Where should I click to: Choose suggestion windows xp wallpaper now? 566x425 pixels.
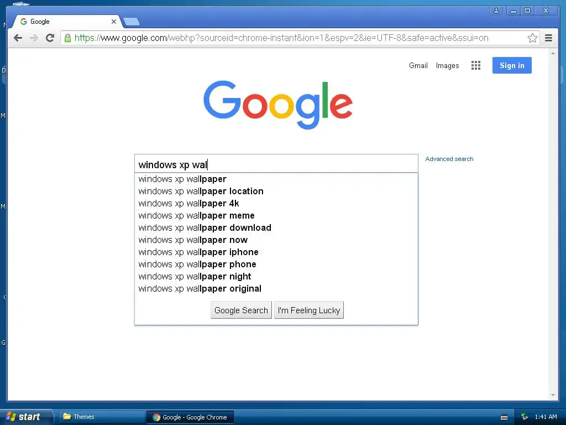(x=276, y=240)
